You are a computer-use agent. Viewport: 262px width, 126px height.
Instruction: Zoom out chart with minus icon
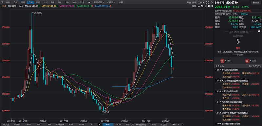[209, 6]
